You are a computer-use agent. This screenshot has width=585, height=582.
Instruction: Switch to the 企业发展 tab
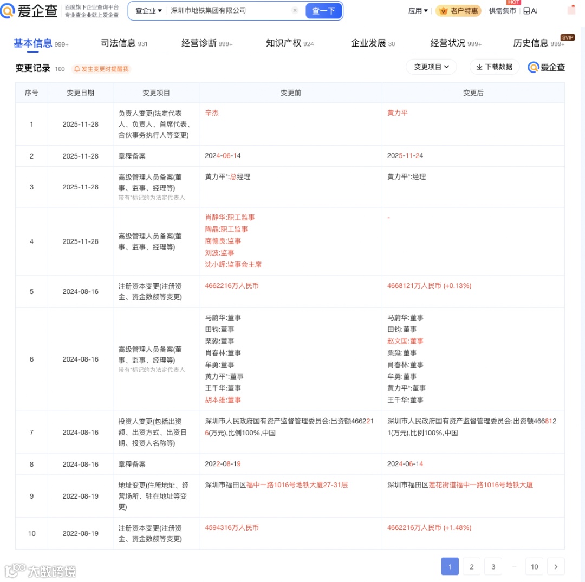(373, 43)
